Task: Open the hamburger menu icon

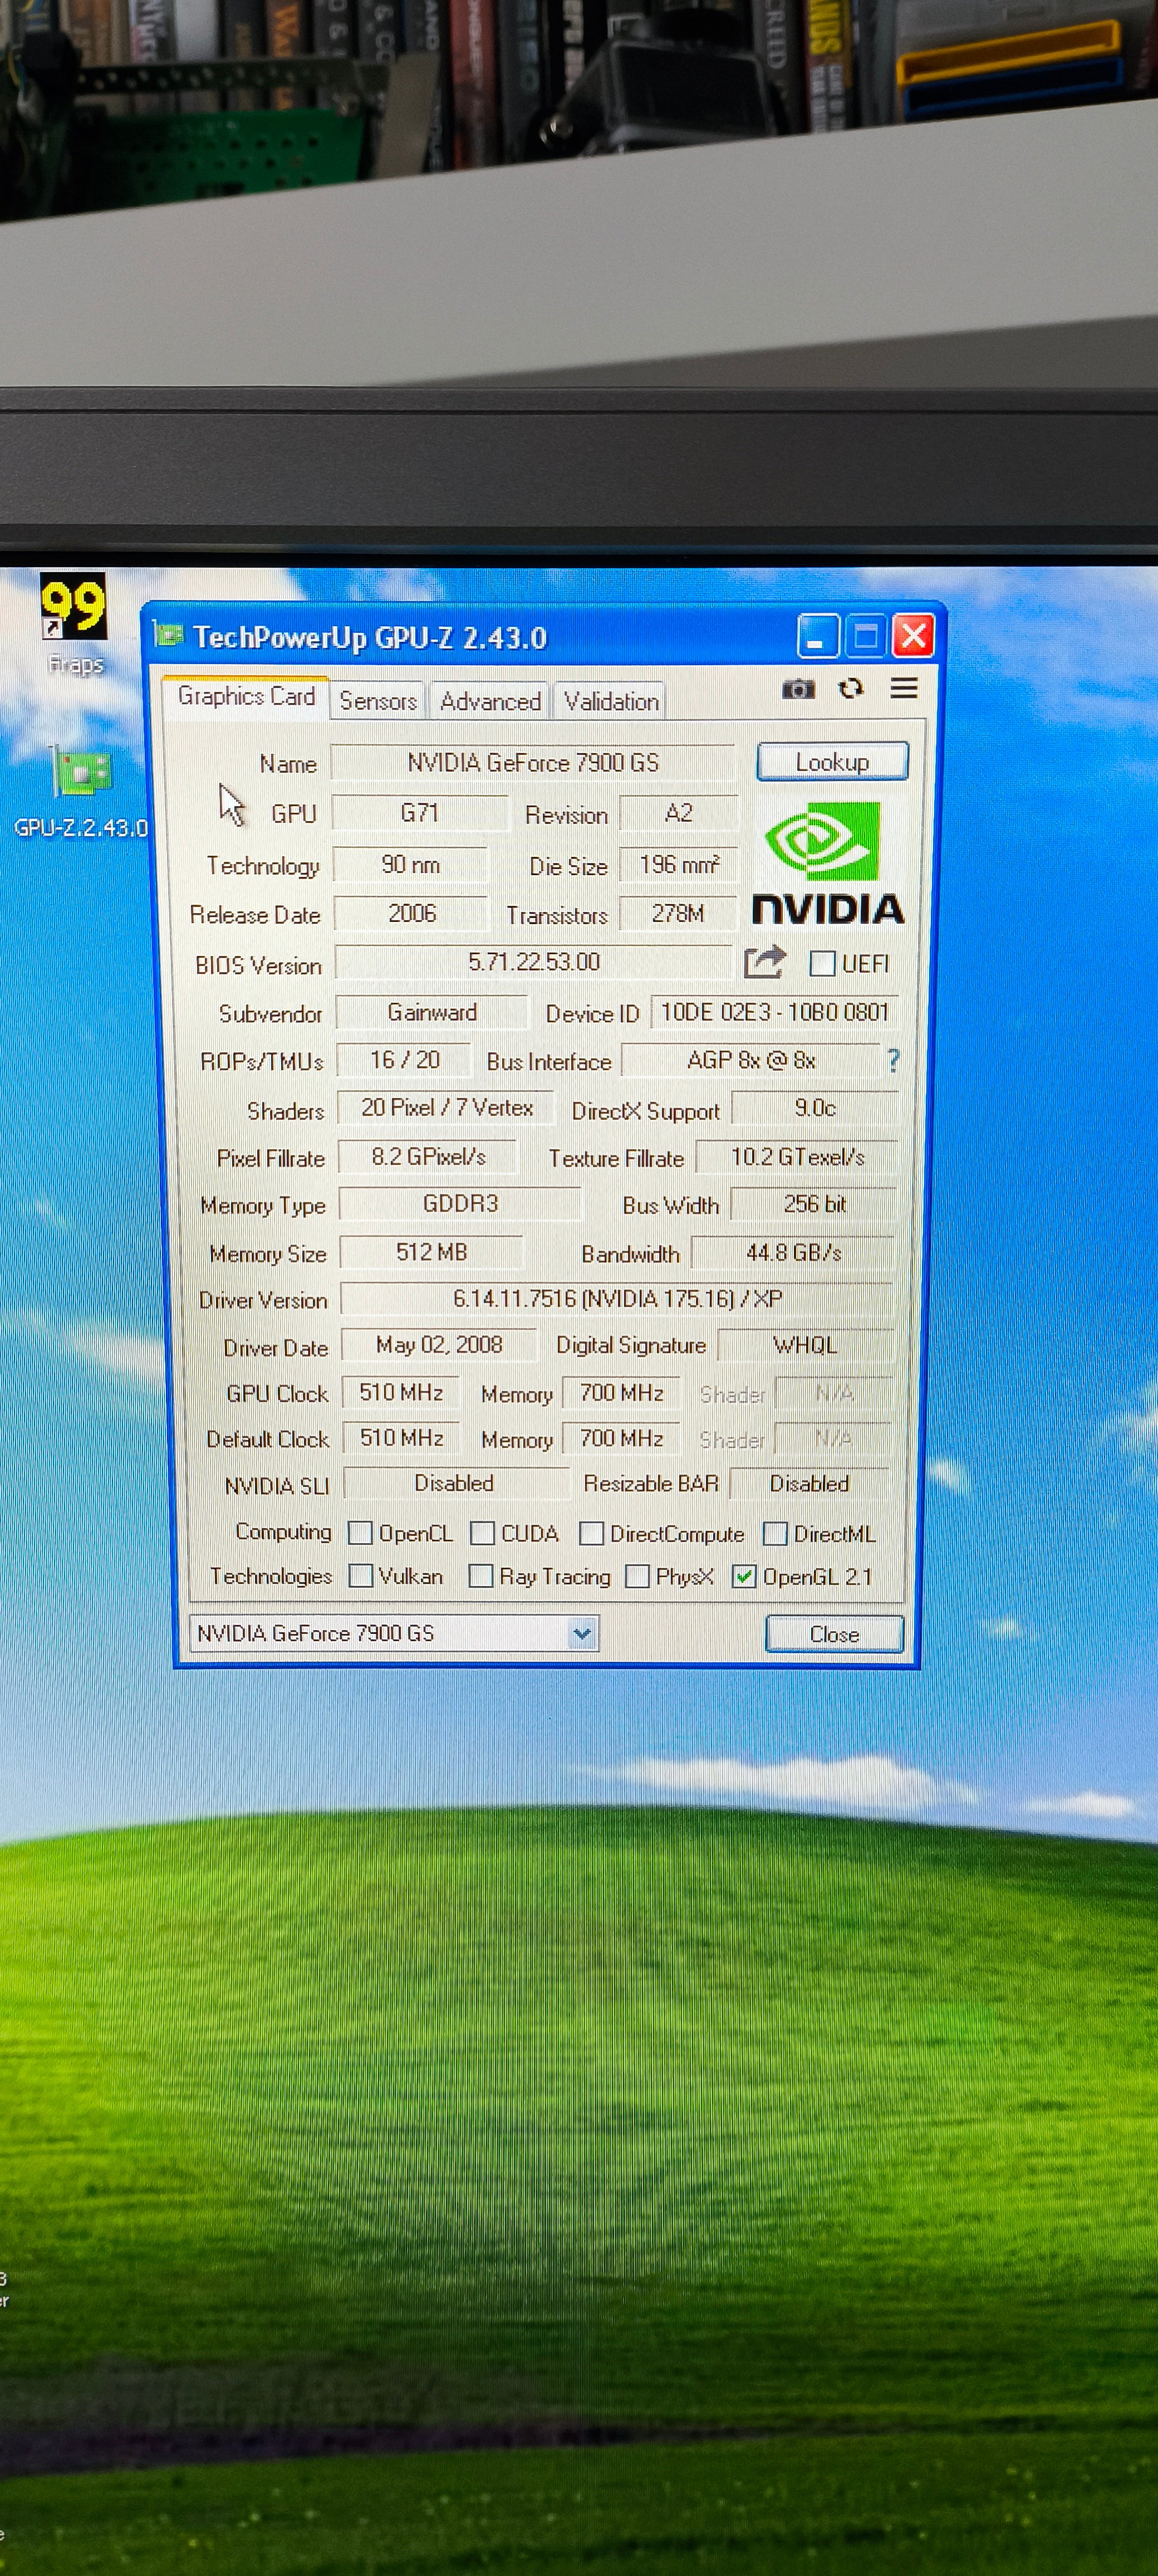Action: point(904,688)
